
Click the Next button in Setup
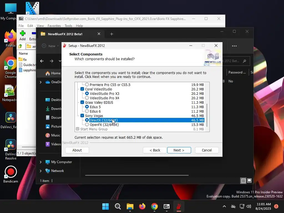[179, 150]
